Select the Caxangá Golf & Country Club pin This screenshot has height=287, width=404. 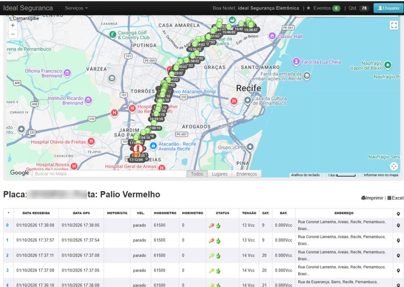click(x=112, y=34)
